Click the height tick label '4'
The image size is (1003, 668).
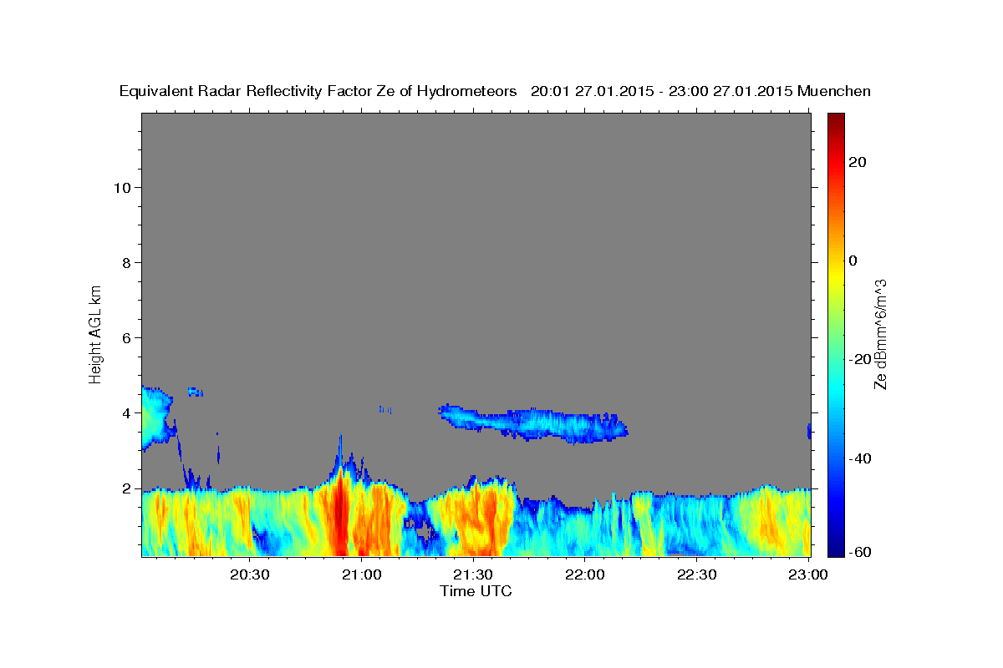coord(126,412)
